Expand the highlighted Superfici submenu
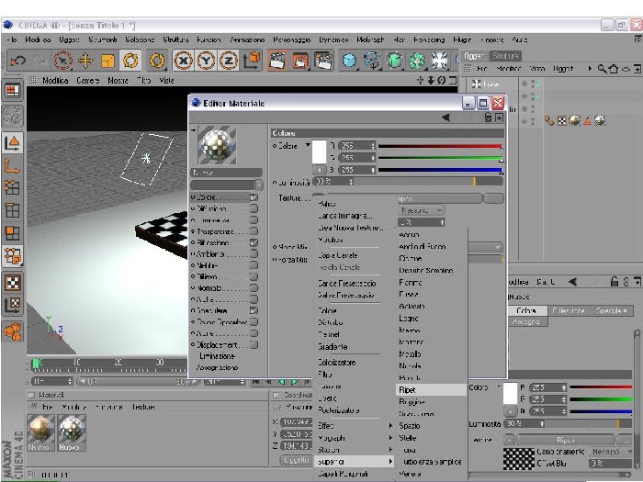This screenshot has width=643, height=482. point(355,462)
